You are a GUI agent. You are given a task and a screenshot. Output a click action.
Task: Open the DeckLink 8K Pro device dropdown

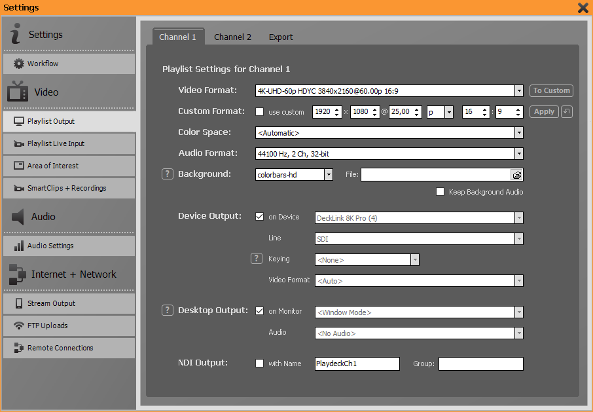tap(519, 218)
